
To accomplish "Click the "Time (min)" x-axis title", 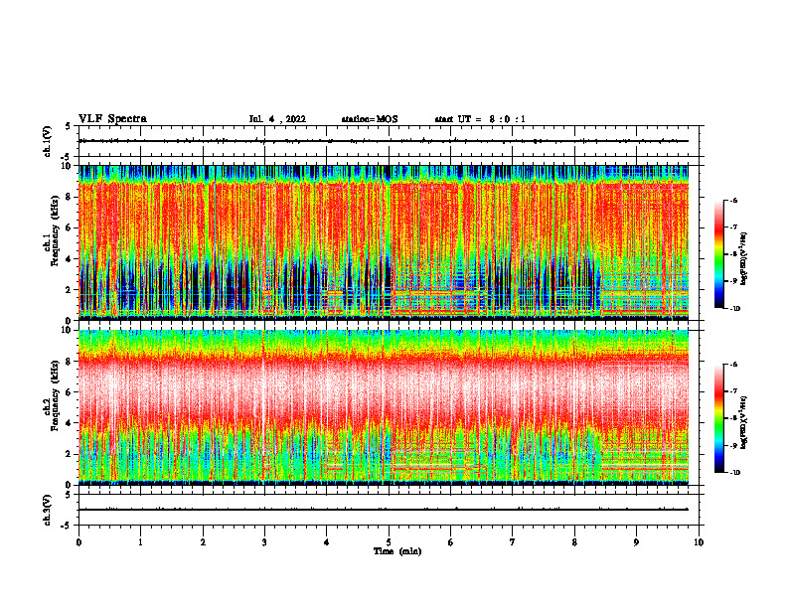I will [397, 551].
